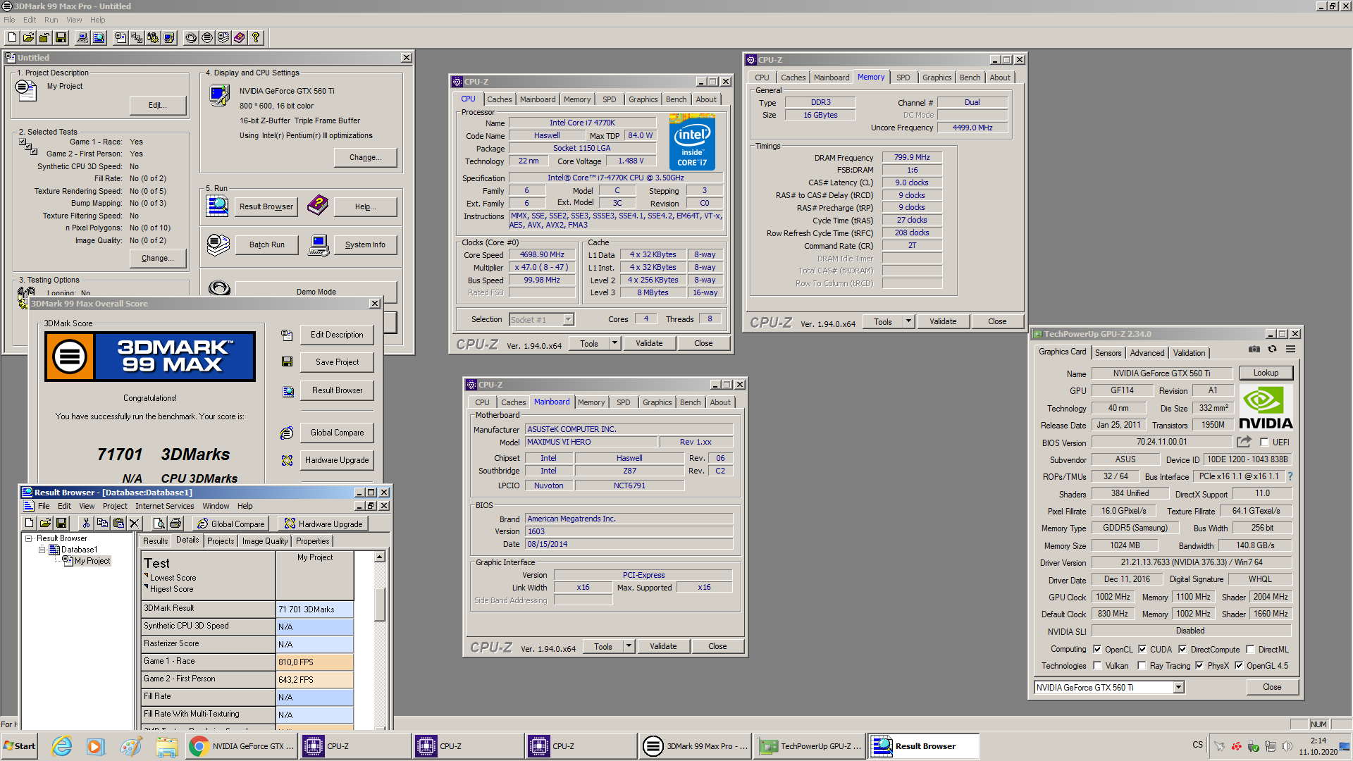The width and height of the screenshot is (1353, 761).
Task: Click the 810,0 FPS Game 1 result cell
Action: [314, 662]
